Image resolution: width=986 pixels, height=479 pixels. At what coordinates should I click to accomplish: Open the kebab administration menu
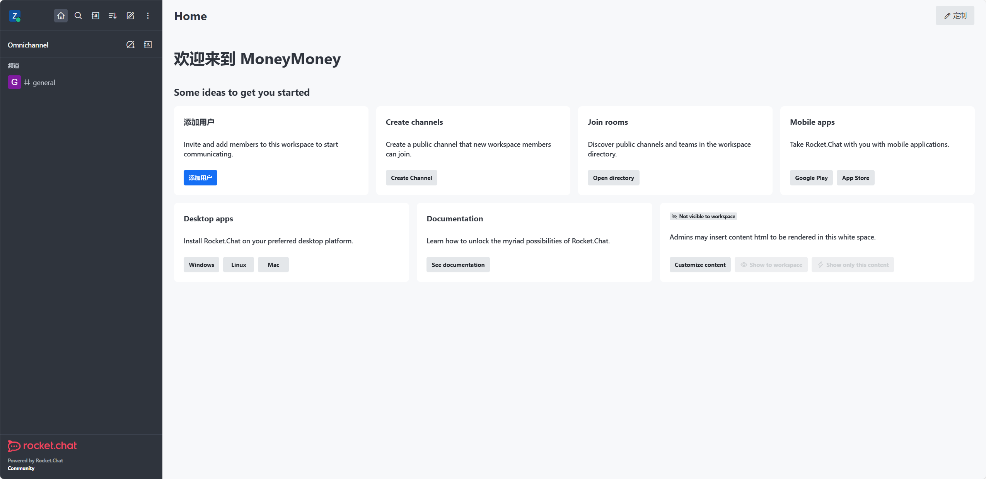pyautogui.click(x=148, y=16)
